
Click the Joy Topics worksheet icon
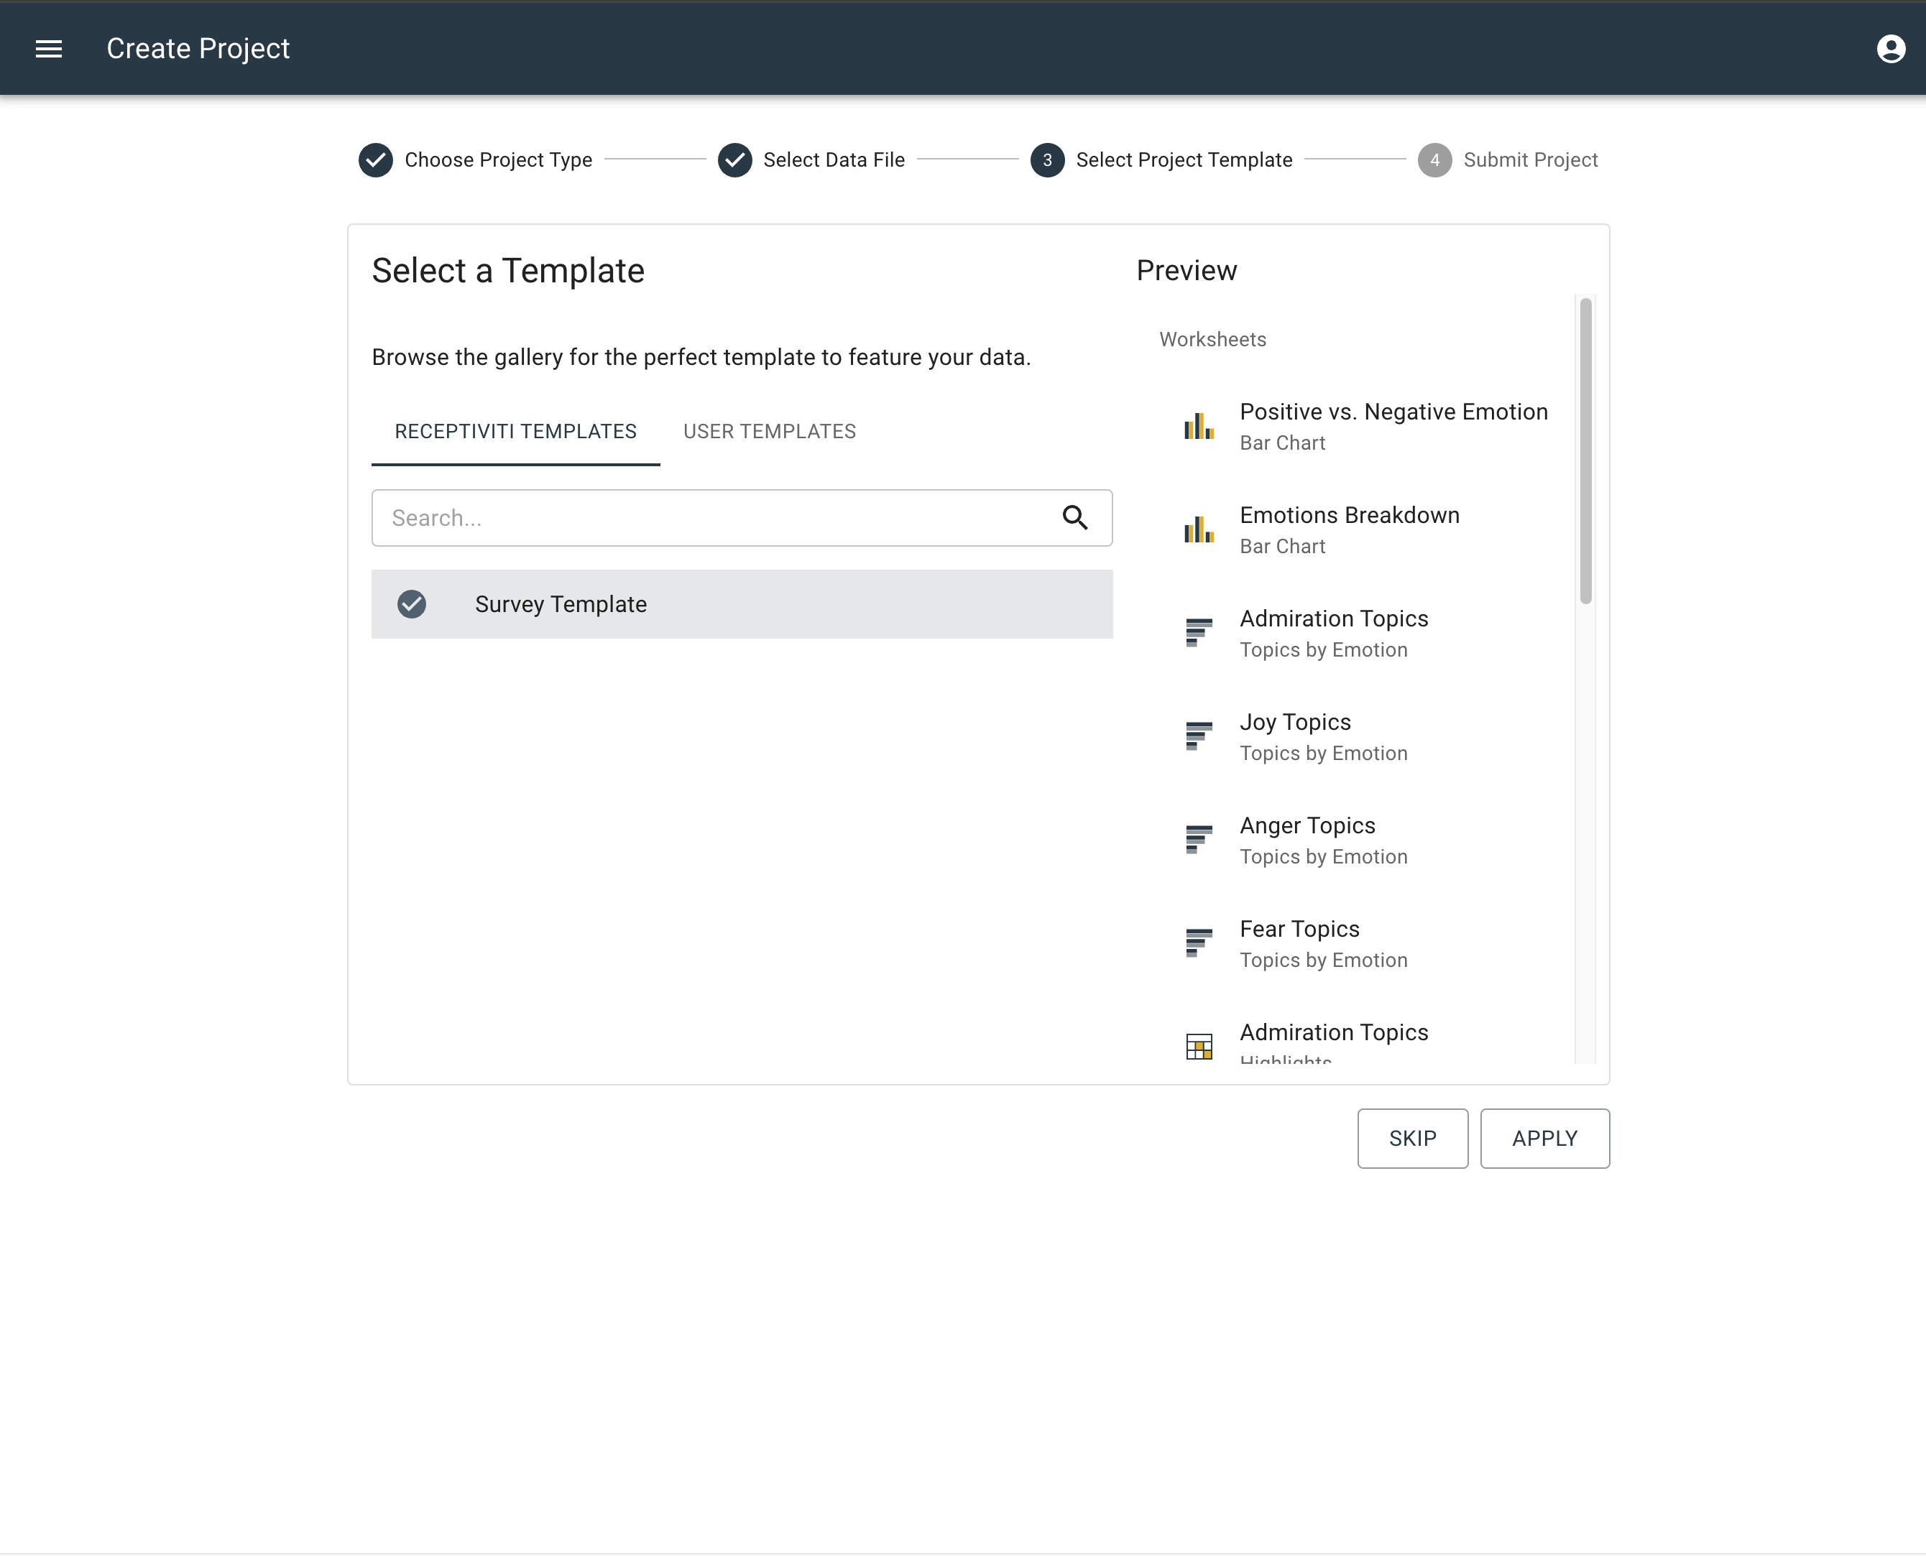click(1198, 736)
